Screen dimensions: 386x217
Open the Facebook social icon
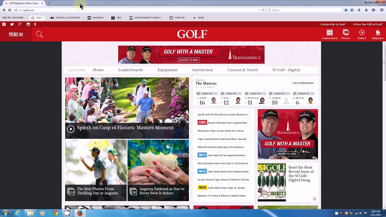click(x=4, y=24)
